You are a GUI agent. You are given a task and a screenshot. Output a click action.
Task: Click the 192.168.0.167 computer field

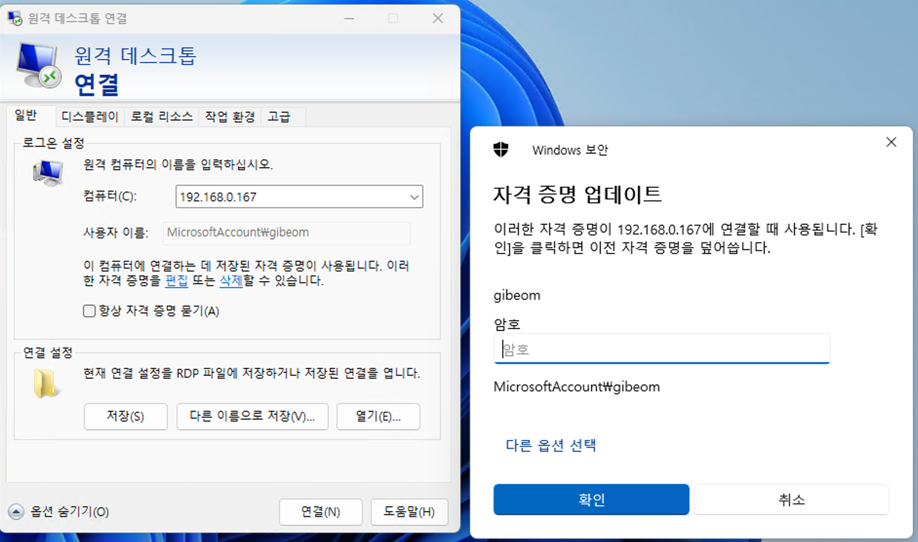point(299,197)
